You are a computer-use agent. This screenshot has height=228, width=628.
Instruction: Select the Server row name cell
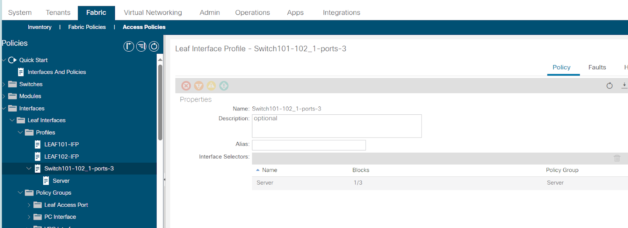265,183
